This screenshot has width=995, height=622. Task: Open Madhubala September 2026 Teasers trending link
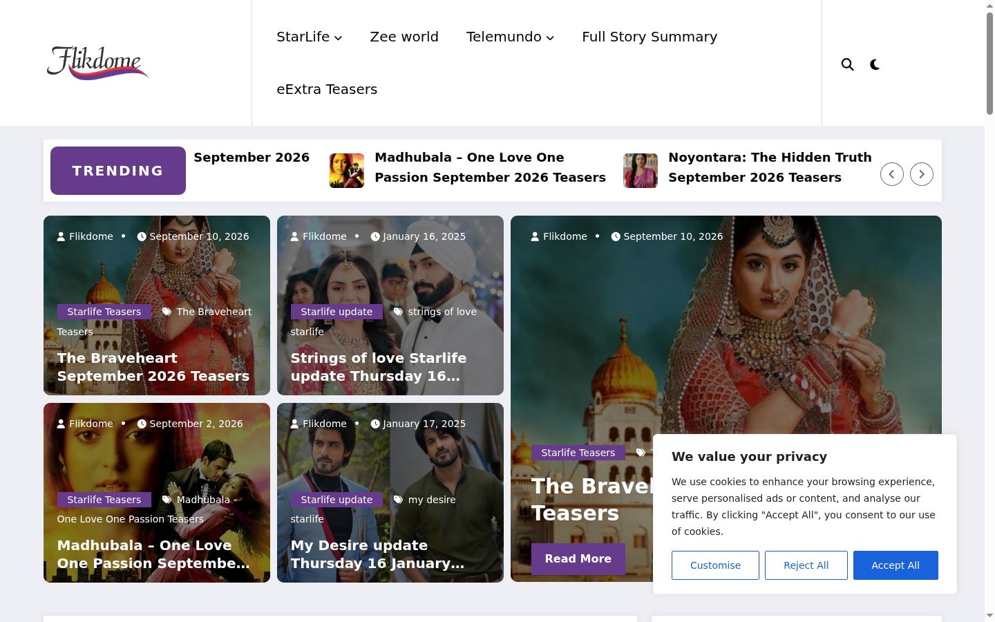pyautogui.click(x=490, y=167)
